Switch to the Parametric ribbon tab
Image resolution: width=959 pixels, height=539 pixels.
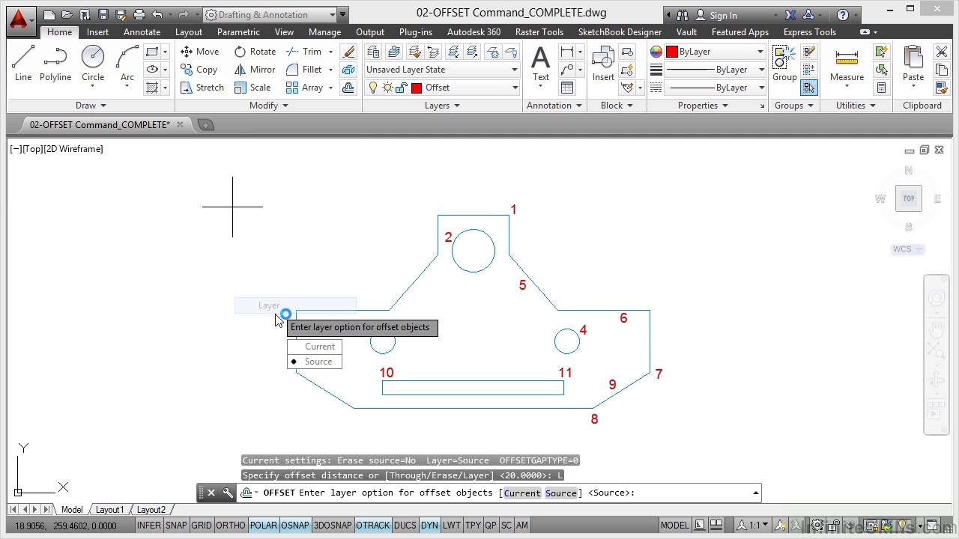click(x=238, y=32)
